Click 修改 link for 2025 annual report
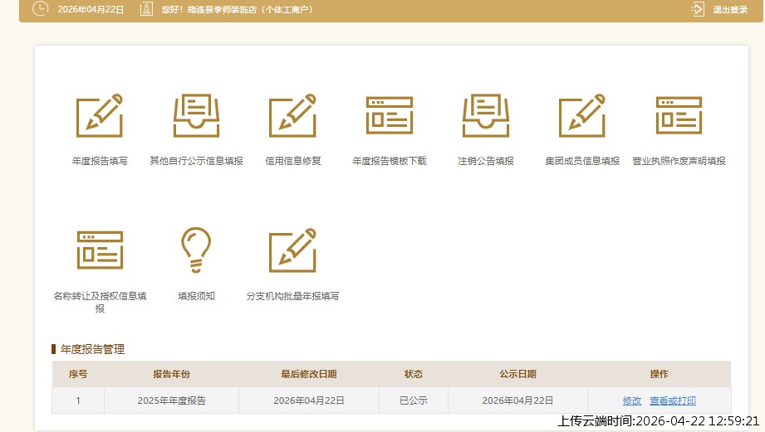The image size is (765, 432). pyautogui.click(x=632, y=400)
